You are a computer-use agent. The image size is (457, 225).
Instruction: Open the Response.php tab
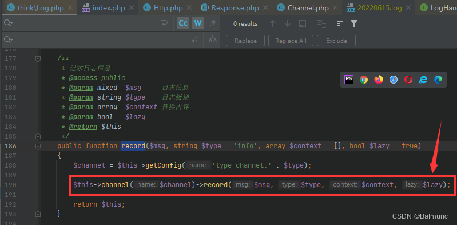[x=235, y=7]
